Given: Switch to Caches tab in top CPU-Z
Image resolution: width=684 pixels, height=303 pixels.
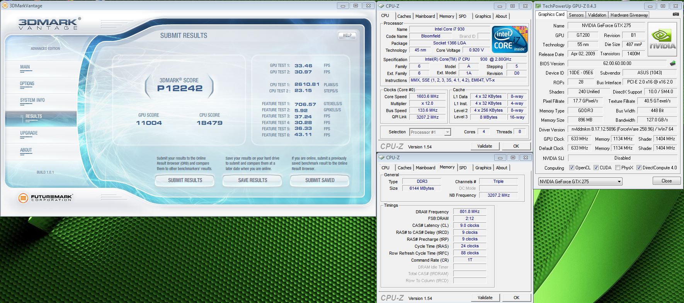Looking at the screenshot, I should 404,16.
